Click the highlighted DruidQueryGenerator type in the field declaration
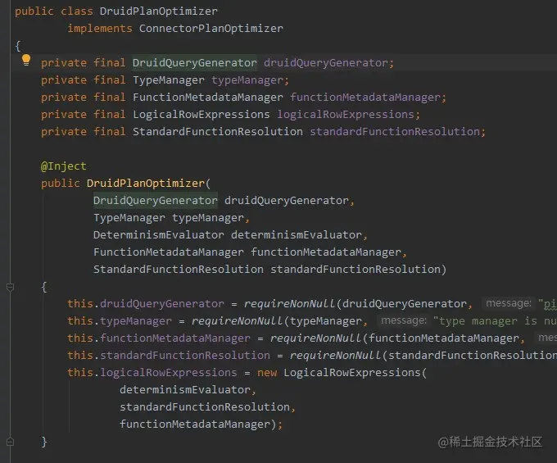Screen dimensions: 557x463 [x=195, y=63]
